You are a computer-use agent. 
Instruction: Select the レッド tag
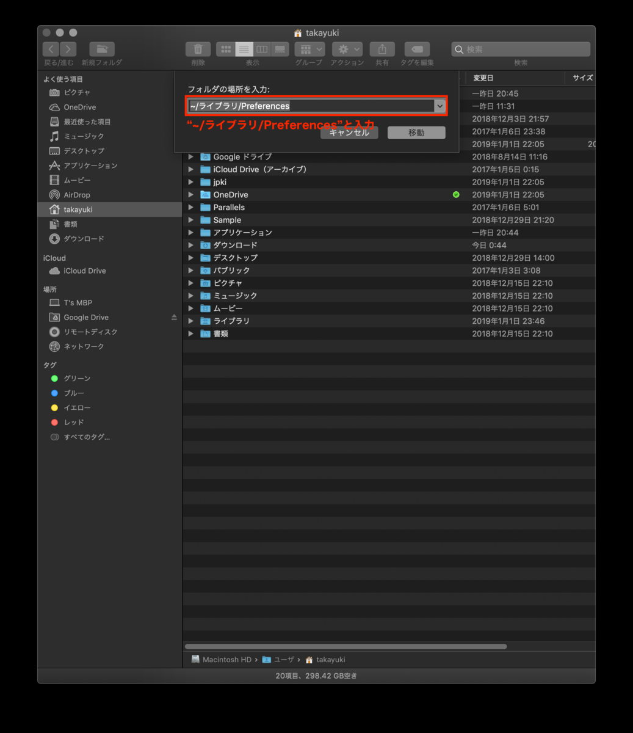(74, 422)
